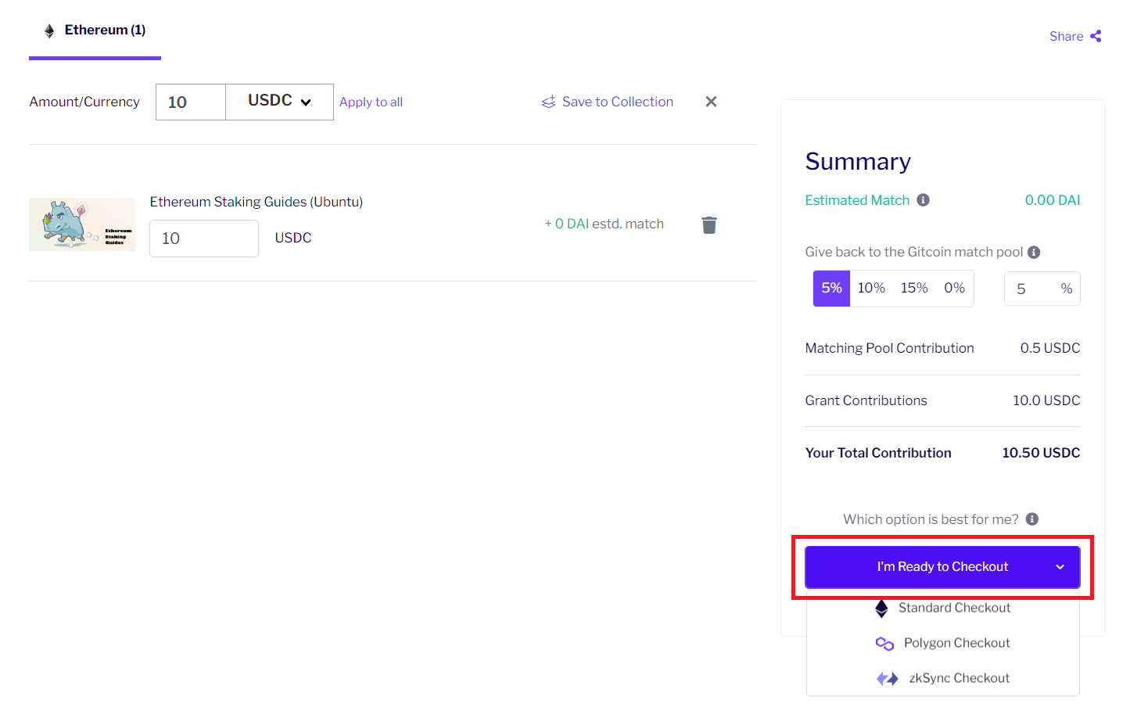Select the 15% give back option
The width and height of the screenshot is (1130, 725).
[x=914, y=288]
